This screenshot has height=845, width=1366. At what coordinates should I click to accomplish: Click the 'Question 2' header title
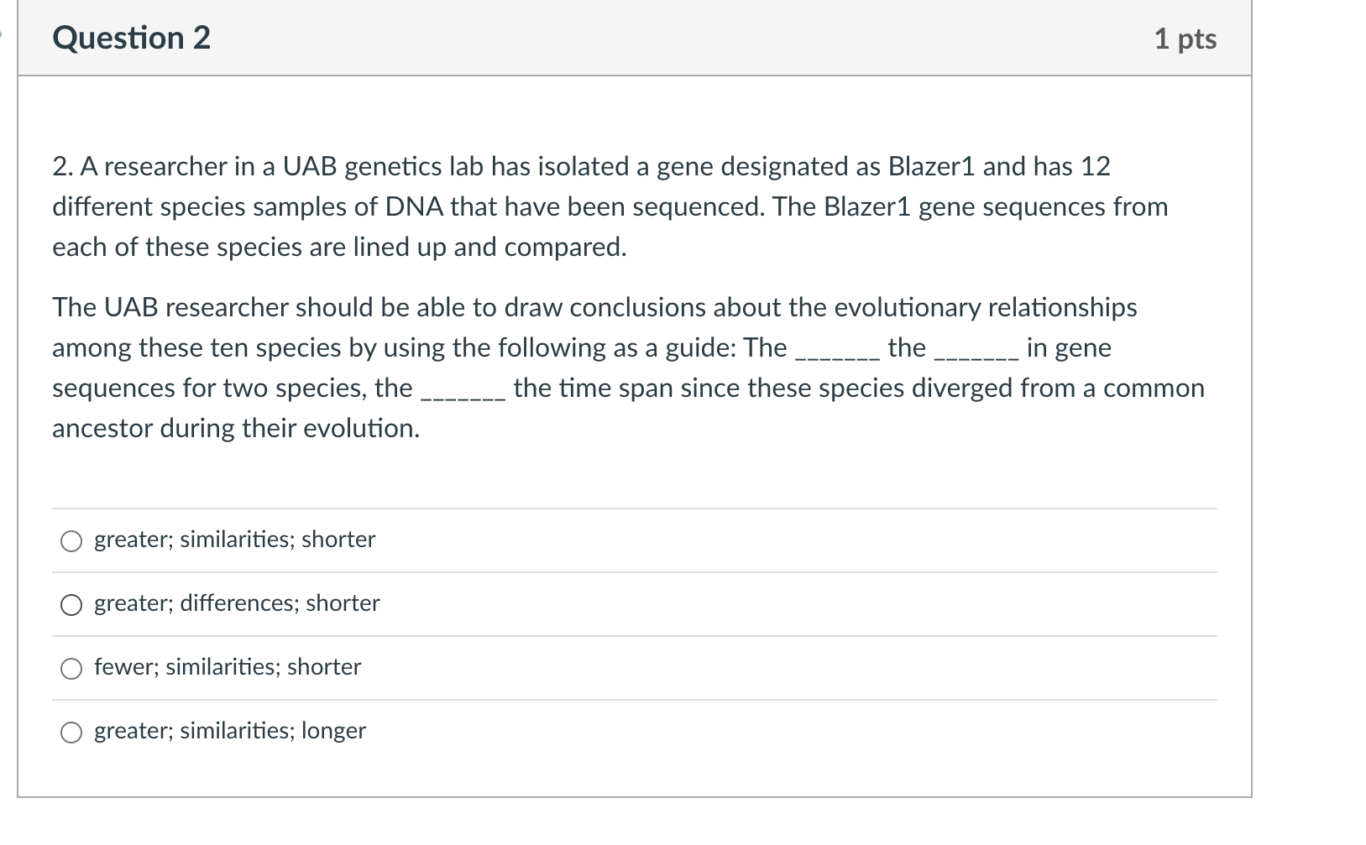130,37
